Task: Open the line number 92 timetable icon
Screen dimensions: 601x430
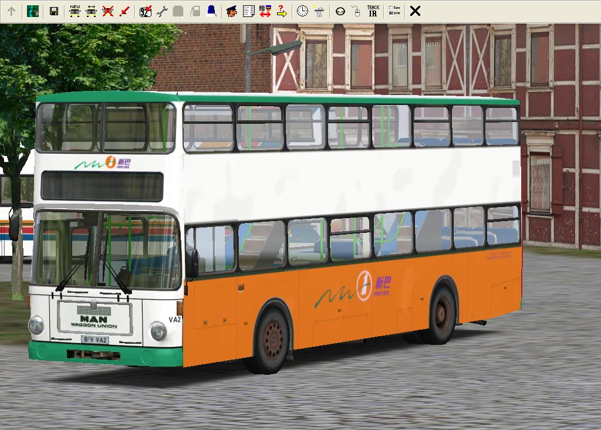Action: tap(146, 11)
